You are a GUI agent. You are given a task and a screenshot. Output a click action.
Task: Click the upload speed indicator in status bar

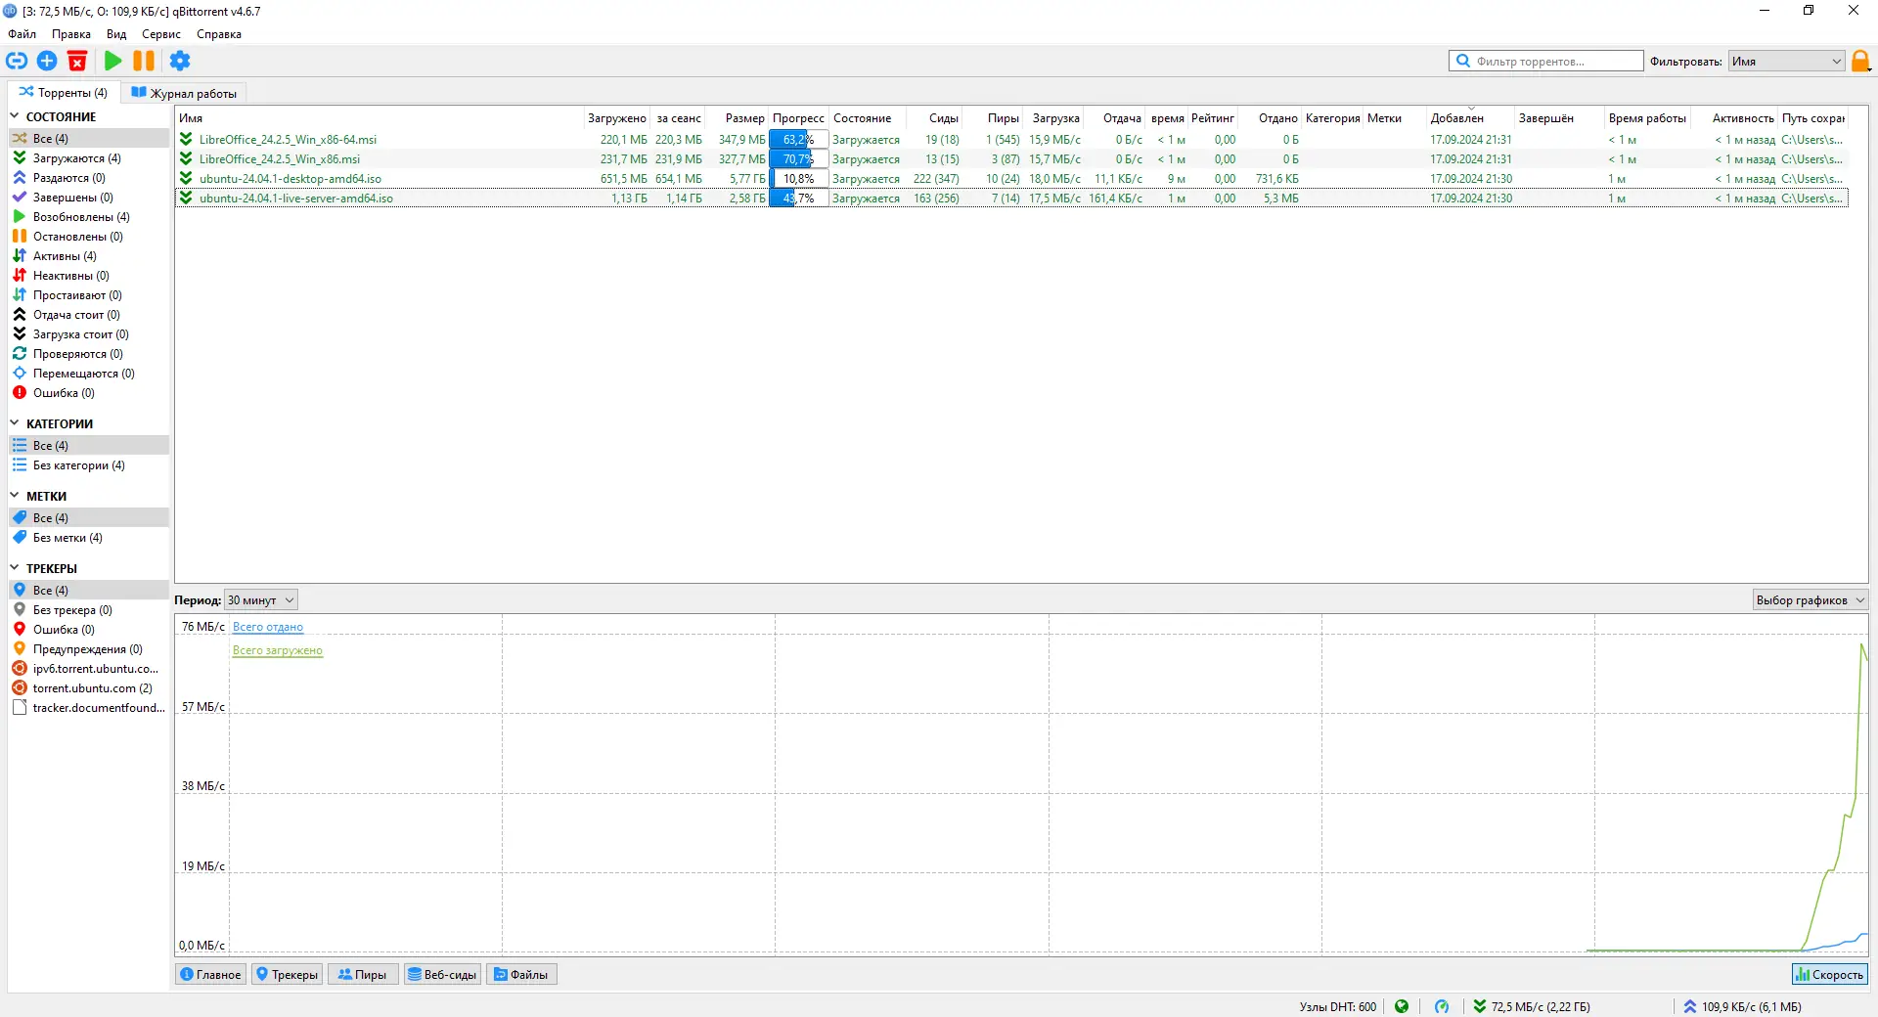1742,1006
